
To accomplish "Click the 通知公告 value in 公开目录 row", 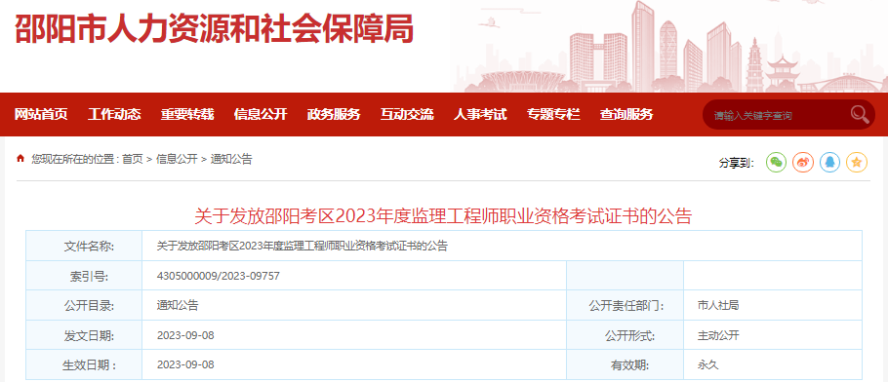I will (x=178, y=306).
